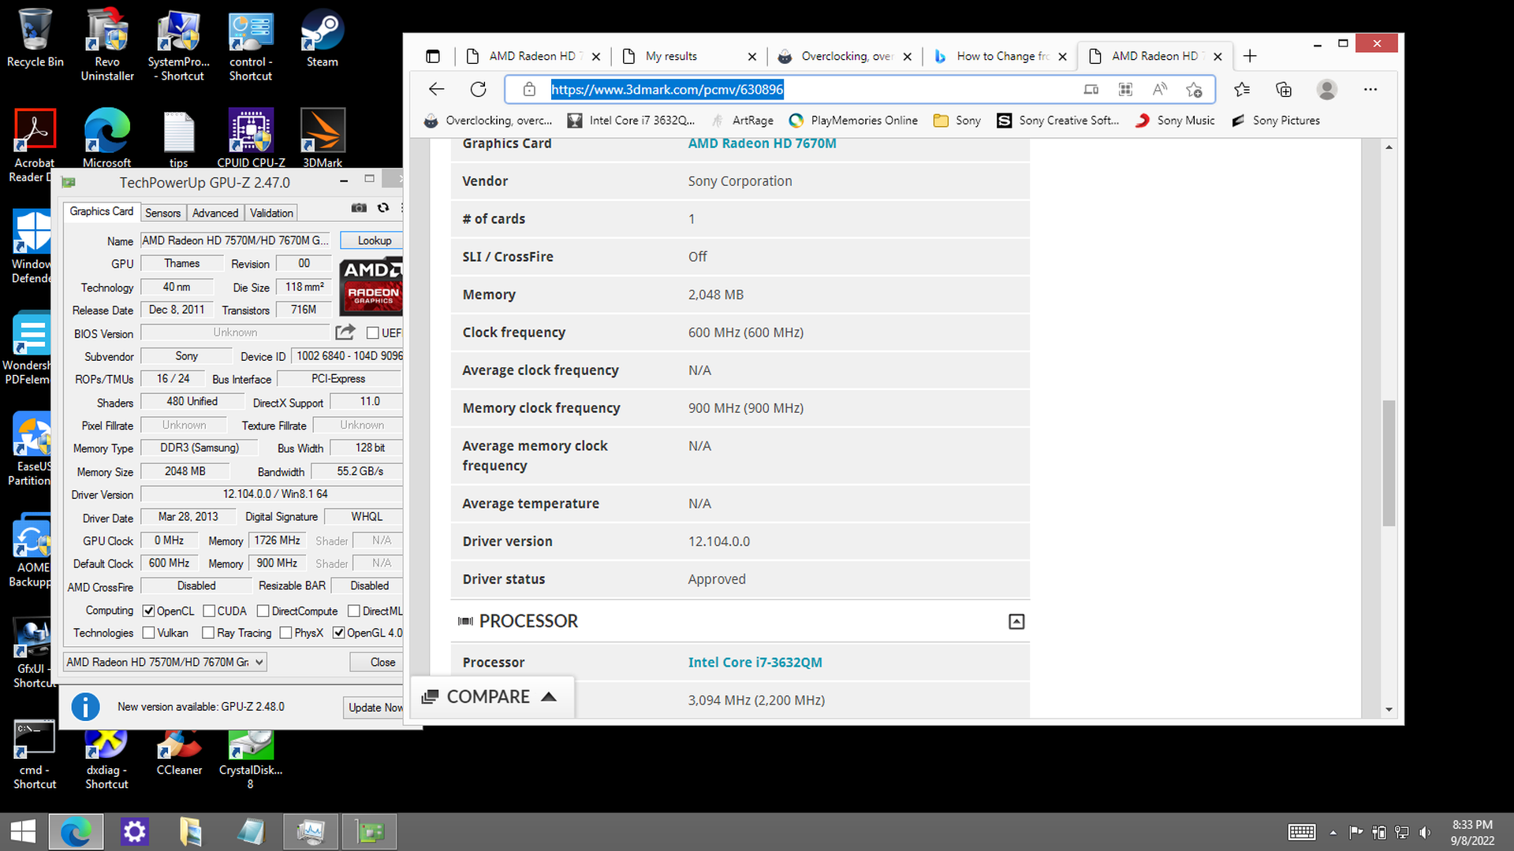The width and height of the screenshot is (1514, 851).
Task: Toggle the Ray Tracing checkbox
Action: [x=208, y=633]
